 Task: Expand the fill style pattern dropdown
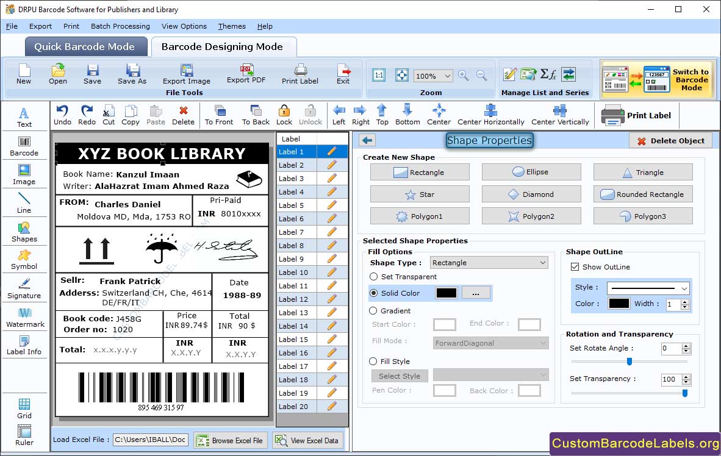(543, 375)
